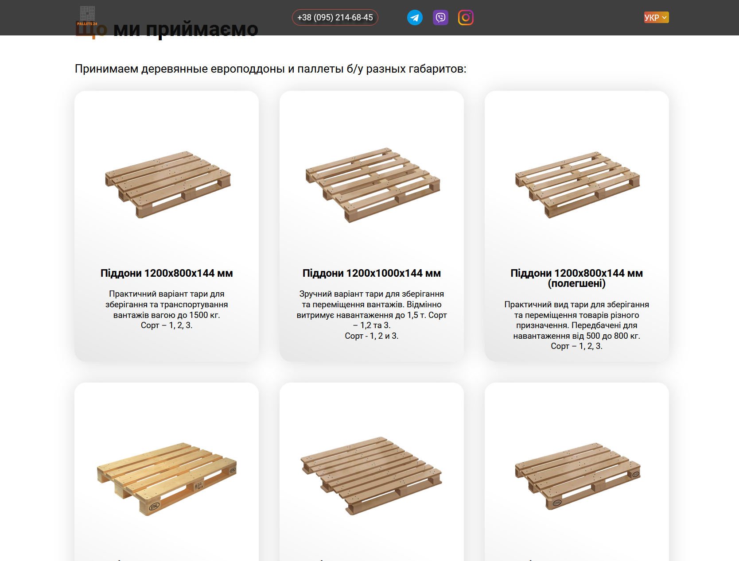Click the bottom-row right EPAL pallet image
Screen dimensions: 739x561
point(577,476)
